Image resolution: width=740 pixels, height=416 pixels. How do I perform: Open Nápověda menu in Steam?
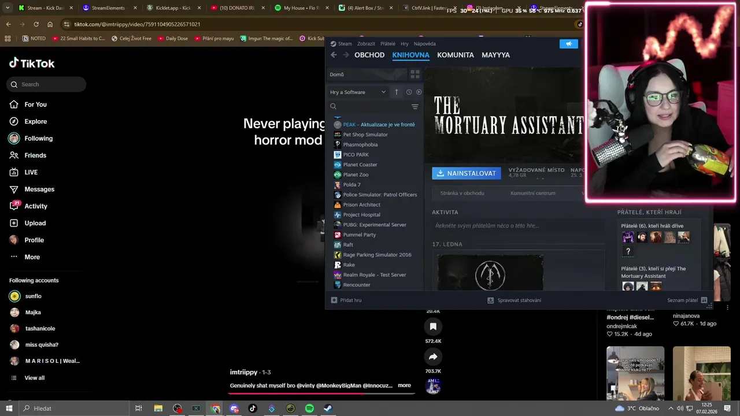tap(425, 44)
